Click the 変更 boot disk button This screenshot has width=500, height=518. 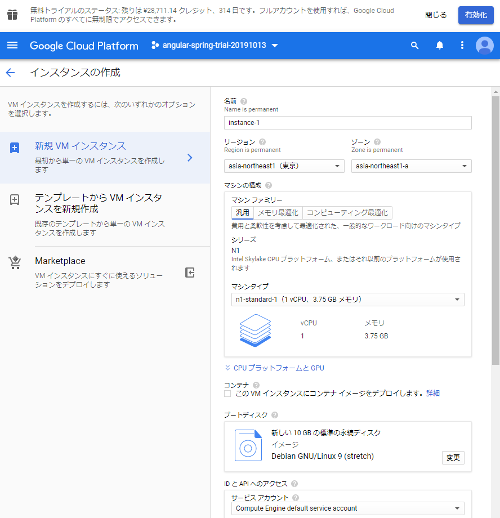(453, 458)
